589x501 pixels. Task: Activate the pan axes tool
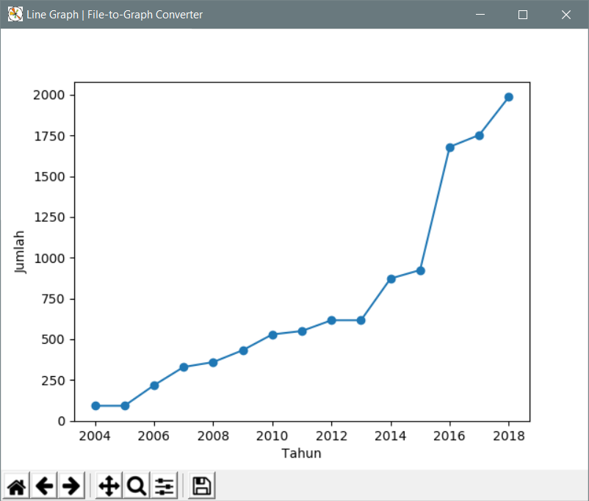(x=109, y=486)
